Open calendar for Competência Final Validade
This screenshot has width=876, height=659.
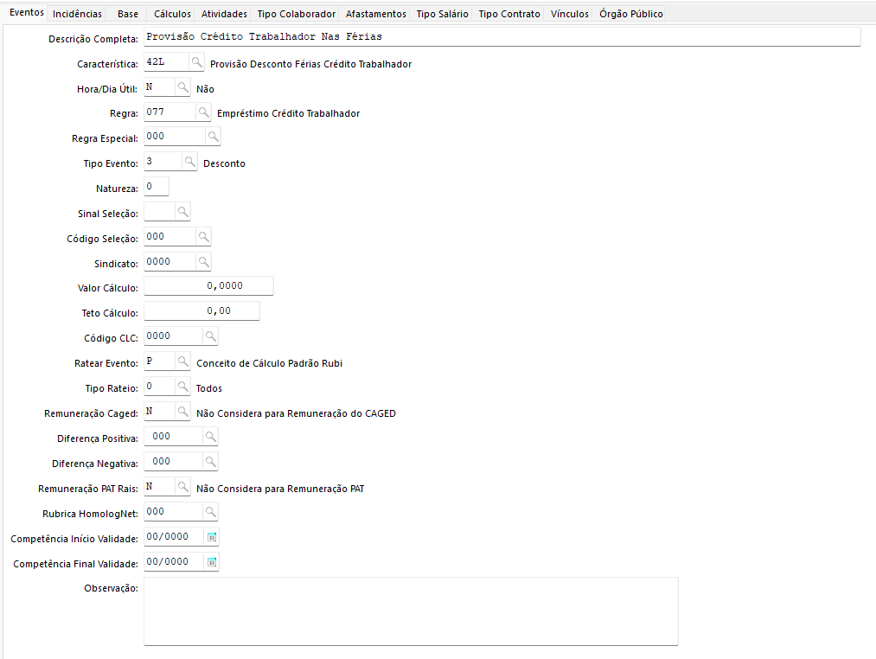[212, 562]
